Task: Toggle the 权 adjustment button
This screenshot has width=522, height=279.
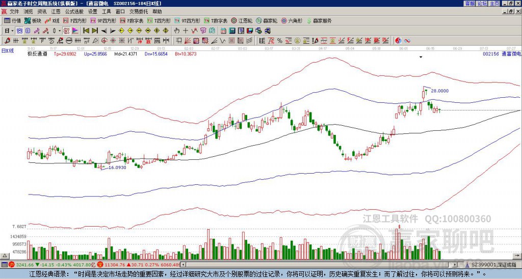Action: coord(66,31)
